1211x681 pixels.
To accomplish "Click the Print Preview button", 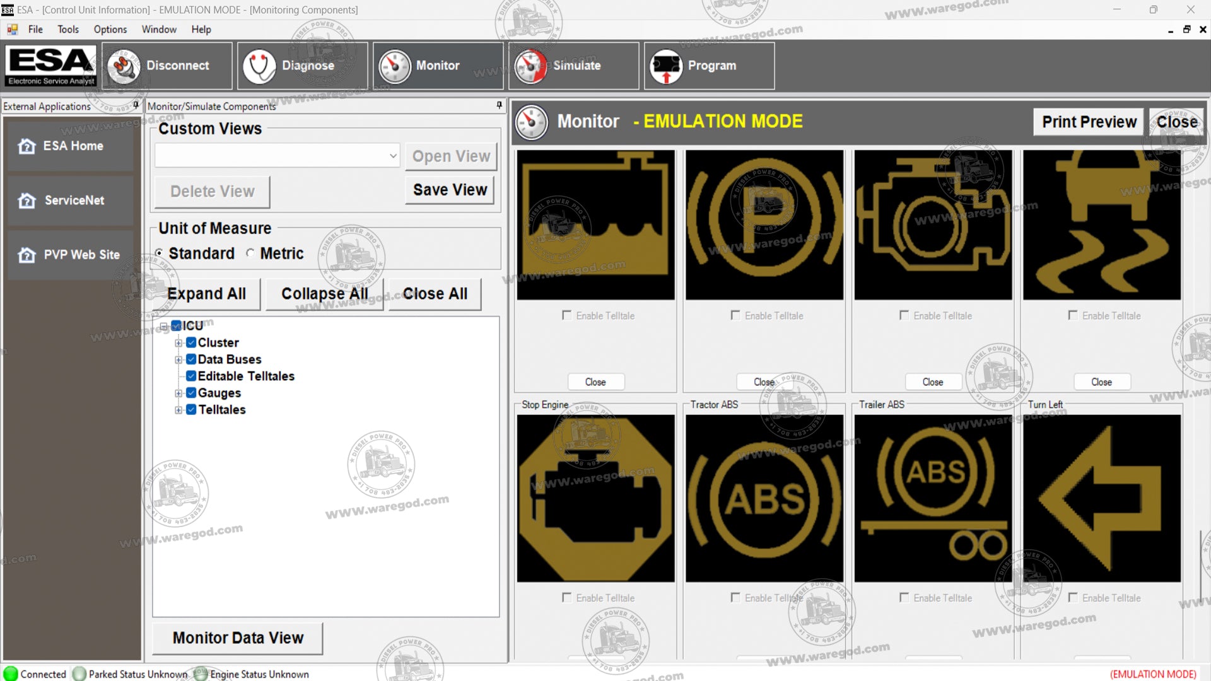I will (1089, 122).
